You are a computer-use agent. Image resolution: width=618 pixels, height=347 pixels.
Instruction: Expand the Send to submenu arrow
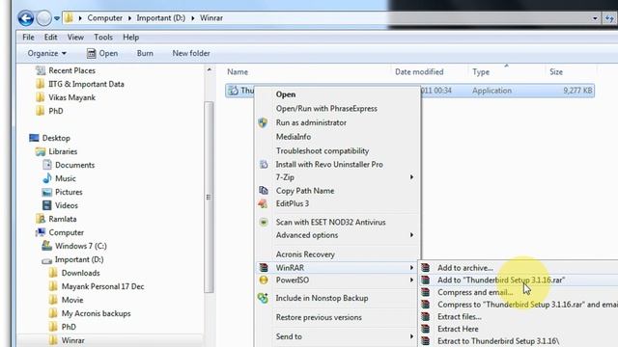click(x=411, y=336)
